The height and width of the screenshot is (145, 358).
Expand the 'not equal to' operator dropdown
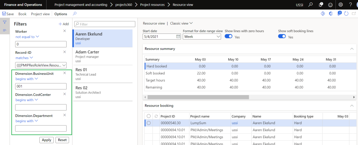[x=27, y=37]
